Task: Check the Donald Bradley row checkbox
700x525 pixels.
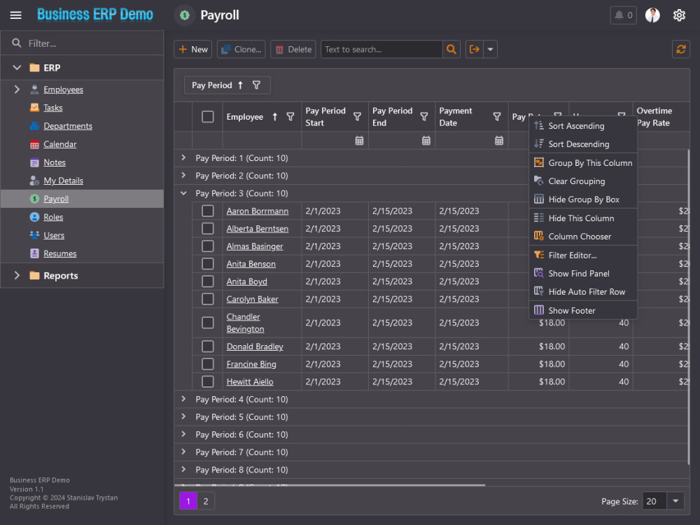Action: 208,346
